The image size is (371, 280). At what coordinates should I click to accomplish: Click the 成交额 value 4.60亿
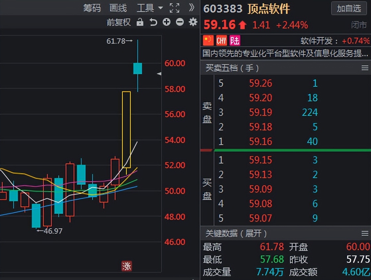click(x=356, y=272)
